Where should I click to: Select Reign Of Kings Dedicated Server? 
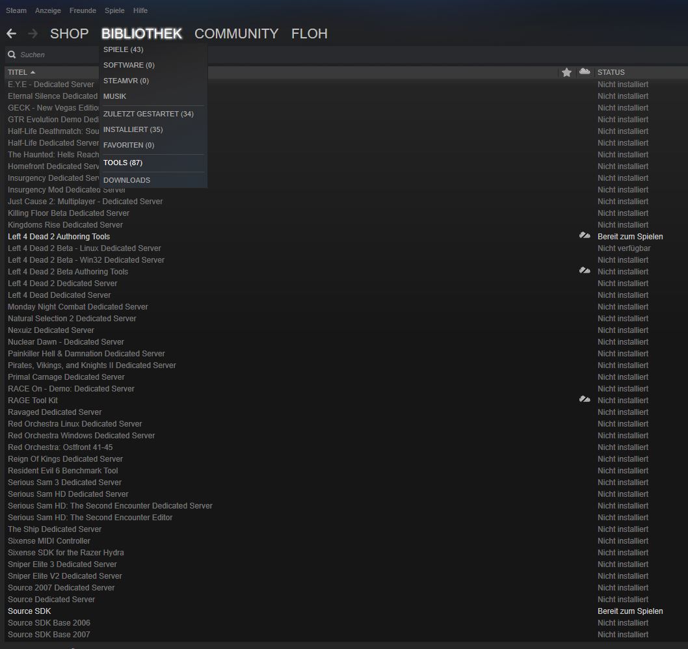pos(66,459)
